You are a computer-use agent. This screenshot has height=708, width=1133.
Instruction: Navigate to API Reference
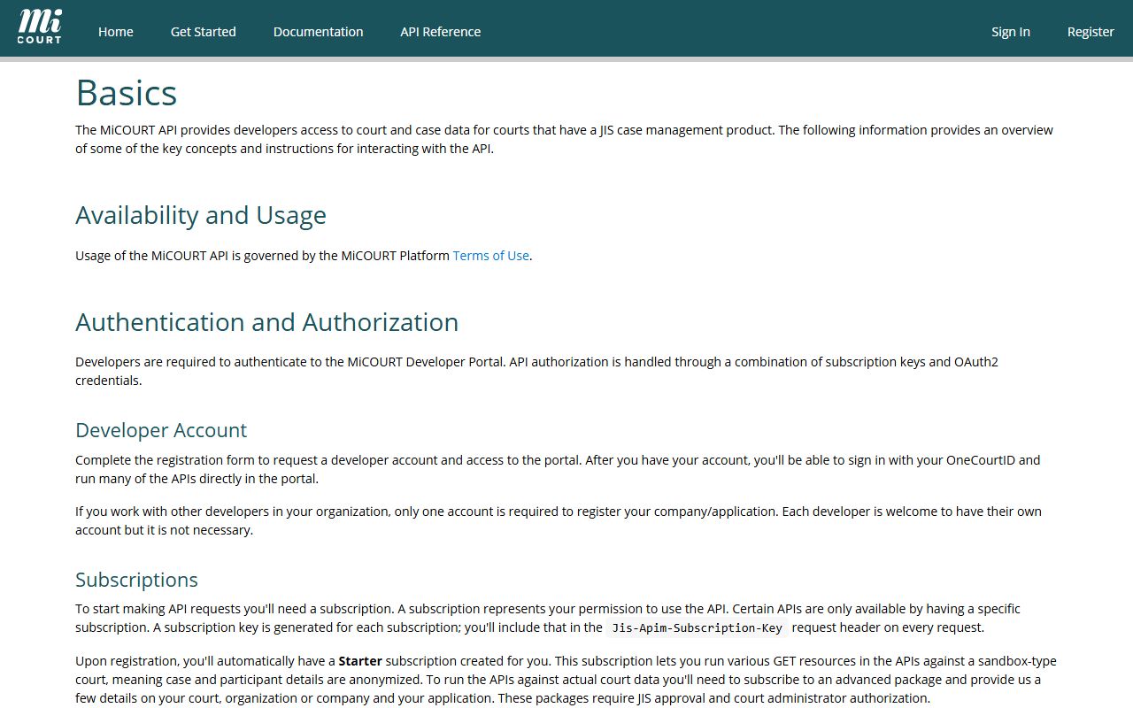(441, 32)
